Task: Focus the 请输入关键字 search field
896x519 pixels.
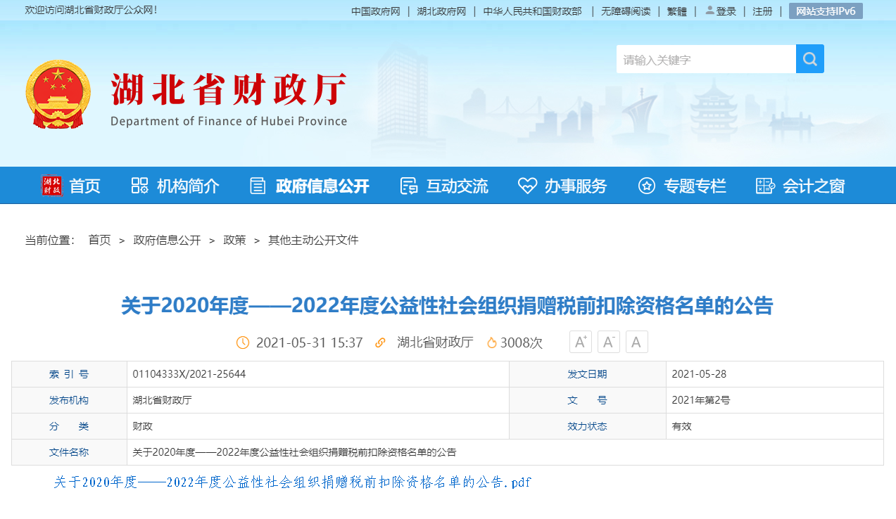Action: (705, 60)
